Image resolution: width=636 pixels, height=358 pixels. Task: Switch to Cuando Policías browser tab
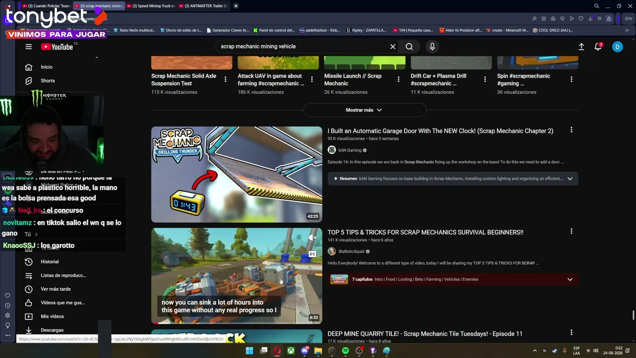pyautogui.click(x=47, y=6)
